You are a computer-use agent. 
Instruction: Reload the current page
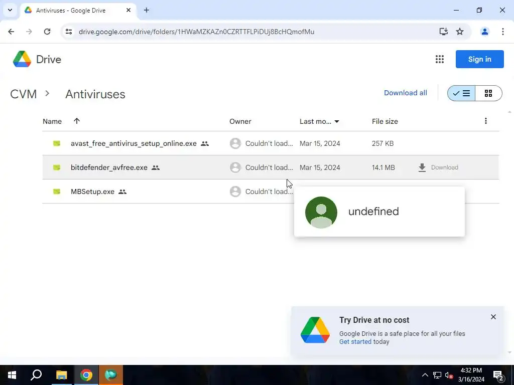pyautogui.click(x=47, y=32)
